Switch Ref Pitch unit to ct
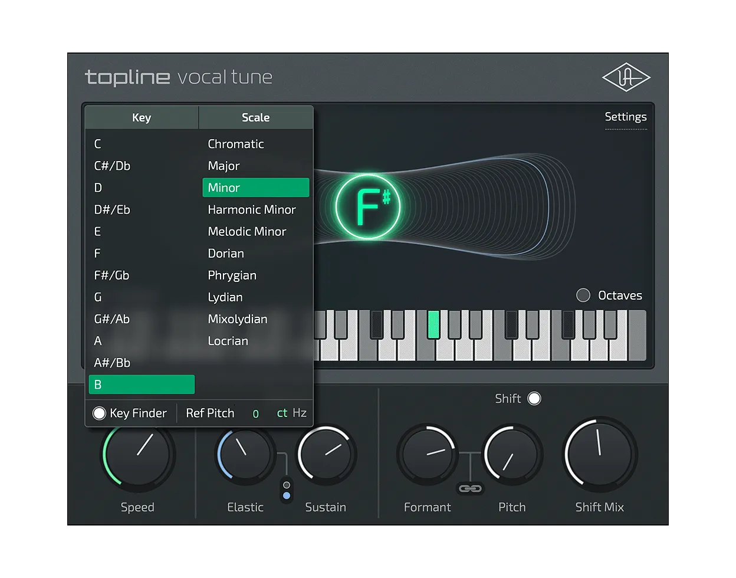 coord(282,413)
